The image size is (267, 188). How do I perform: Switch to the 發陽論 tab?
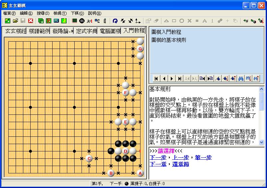63,31
